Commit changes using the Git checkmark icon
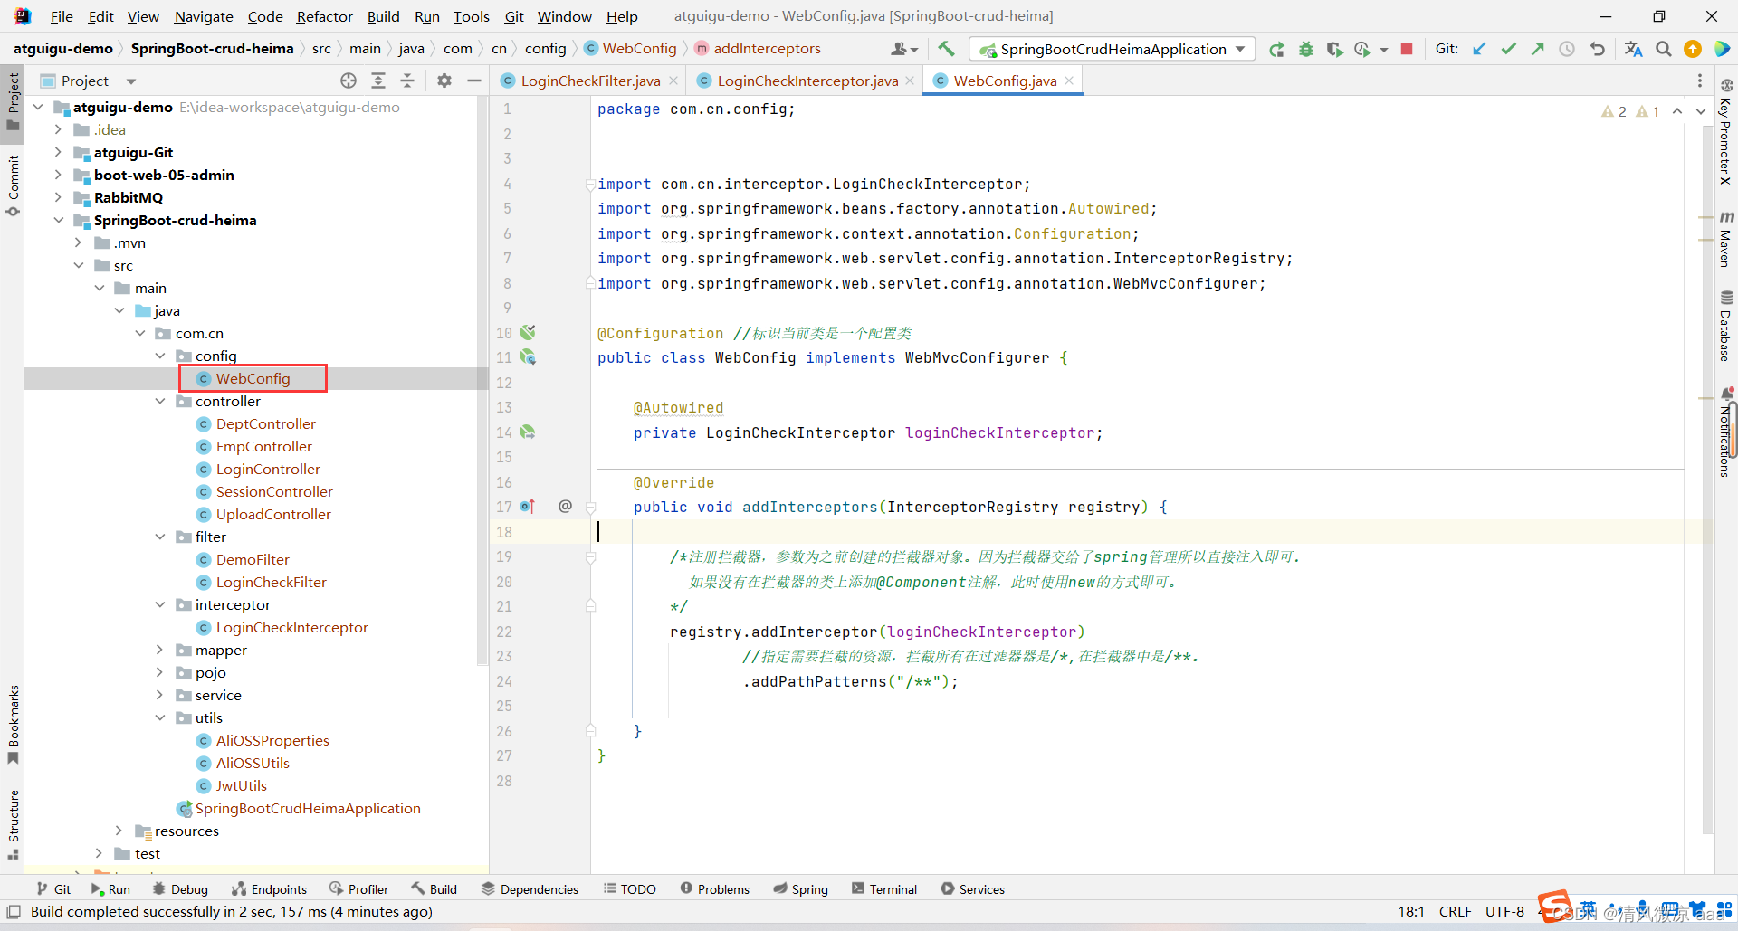 (x=1508, y=49)
